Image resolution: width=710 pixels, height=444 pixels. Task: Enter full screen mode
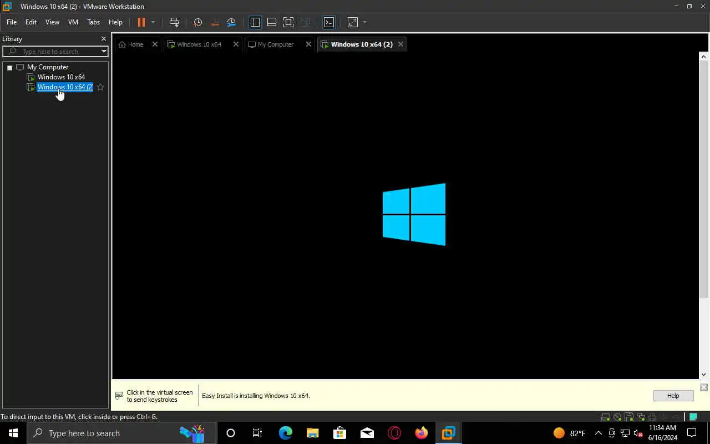(x=288, y=22)
